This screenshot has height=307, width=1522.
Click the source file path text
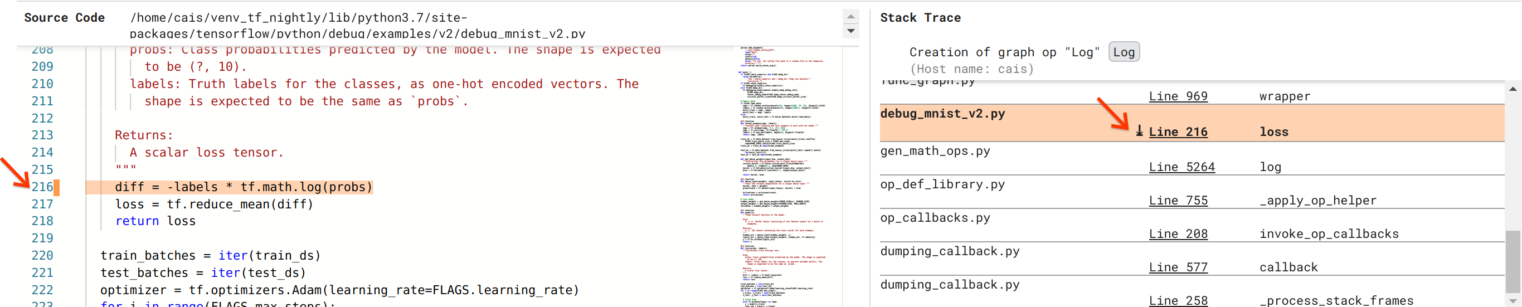tap(357, 26)
